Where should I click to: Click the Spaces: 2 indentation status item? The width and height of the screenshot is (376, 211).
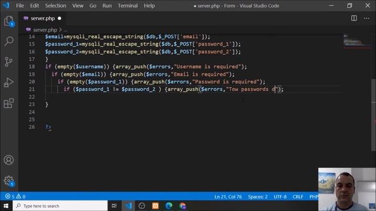coord(257,197)
